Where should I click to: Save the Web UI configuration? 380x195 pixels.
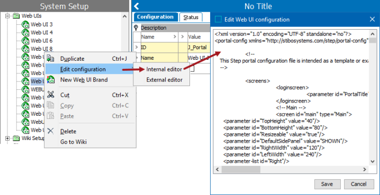click(328, 184)
